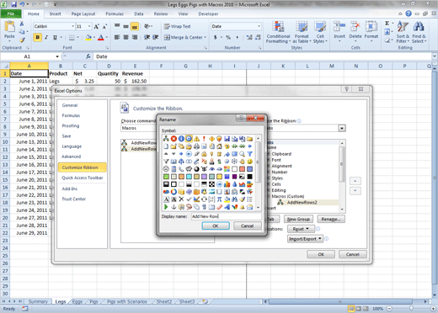Toggle Bold formatting in the ribbon
438x313 pixels.
tap(37, 37)
